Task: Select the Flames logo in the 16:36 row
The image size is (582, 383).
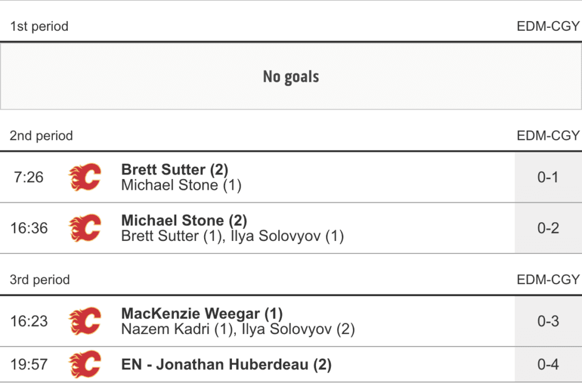Action: click(x=85, y=228)
